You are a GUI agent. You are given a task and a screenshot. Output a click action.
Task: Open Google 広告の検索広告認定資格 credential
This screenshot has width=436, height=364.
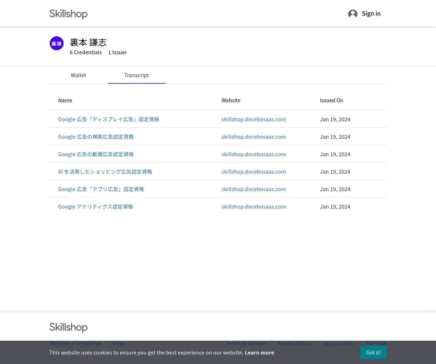[x=96, y=137]
